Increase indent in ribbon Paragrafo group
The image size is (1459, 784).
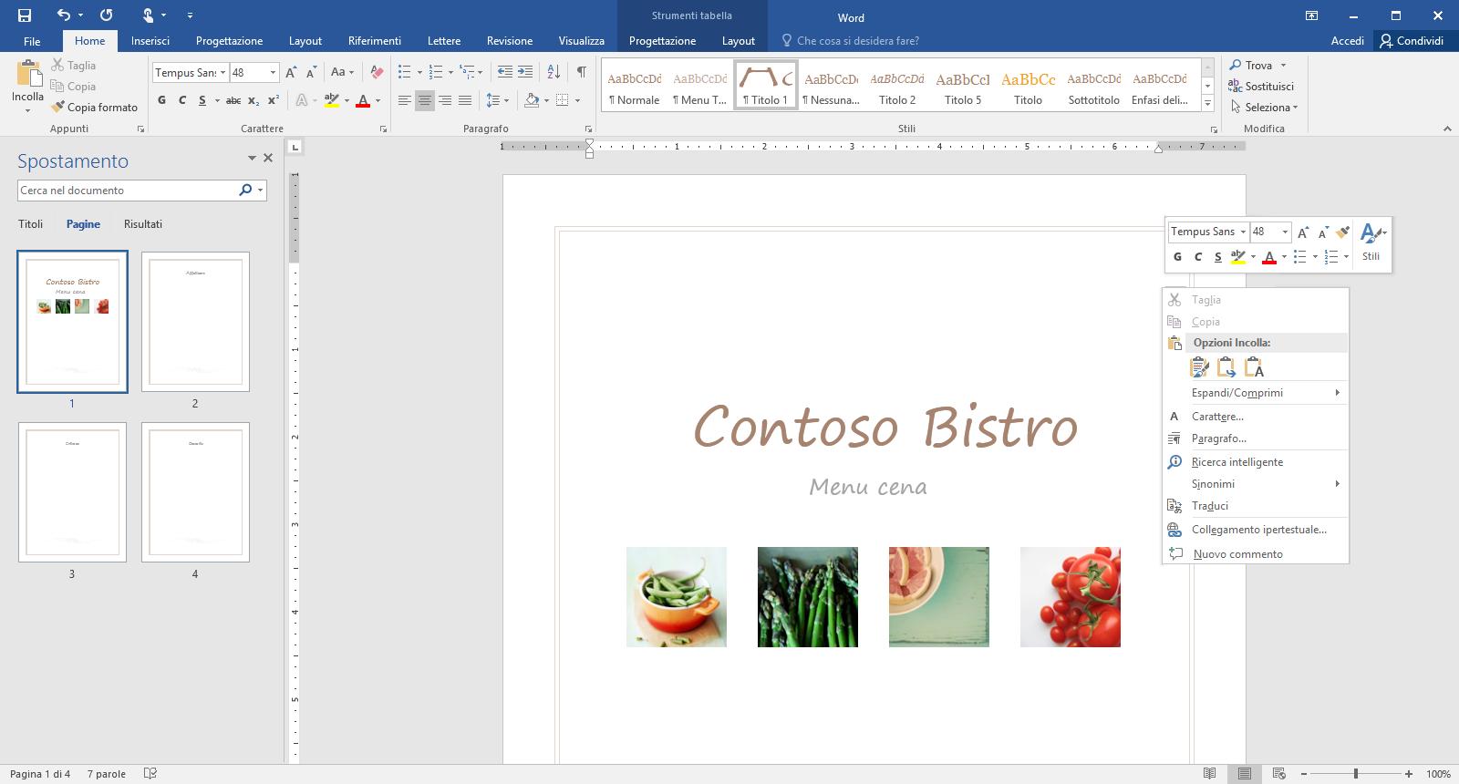(x=525, y=72)
